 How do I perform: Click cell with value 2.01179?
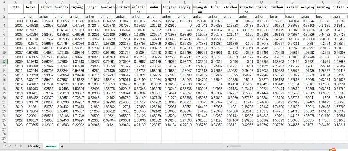tap(324, 116)
